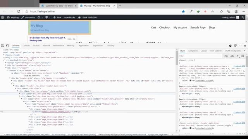This screenshot has width=248, height=139.
Task: Open the admin bar search icon
Action: point(243,17)
